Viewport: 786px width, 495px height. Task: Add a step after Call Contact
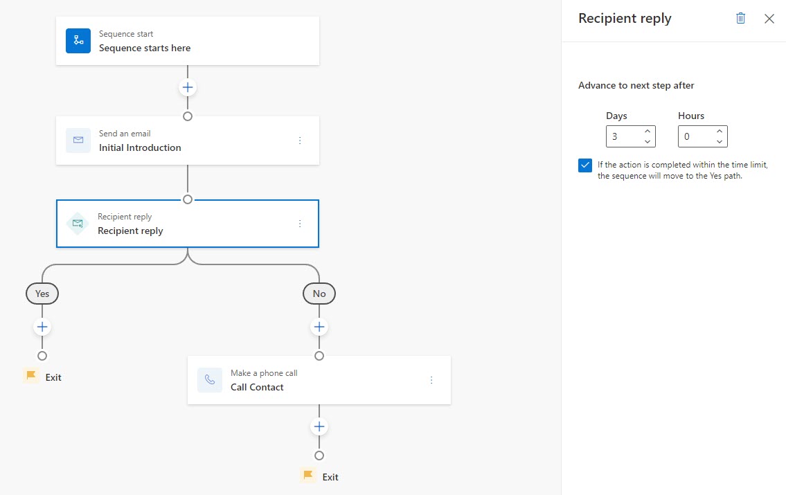pyautogui.click(x=319, y=426)
